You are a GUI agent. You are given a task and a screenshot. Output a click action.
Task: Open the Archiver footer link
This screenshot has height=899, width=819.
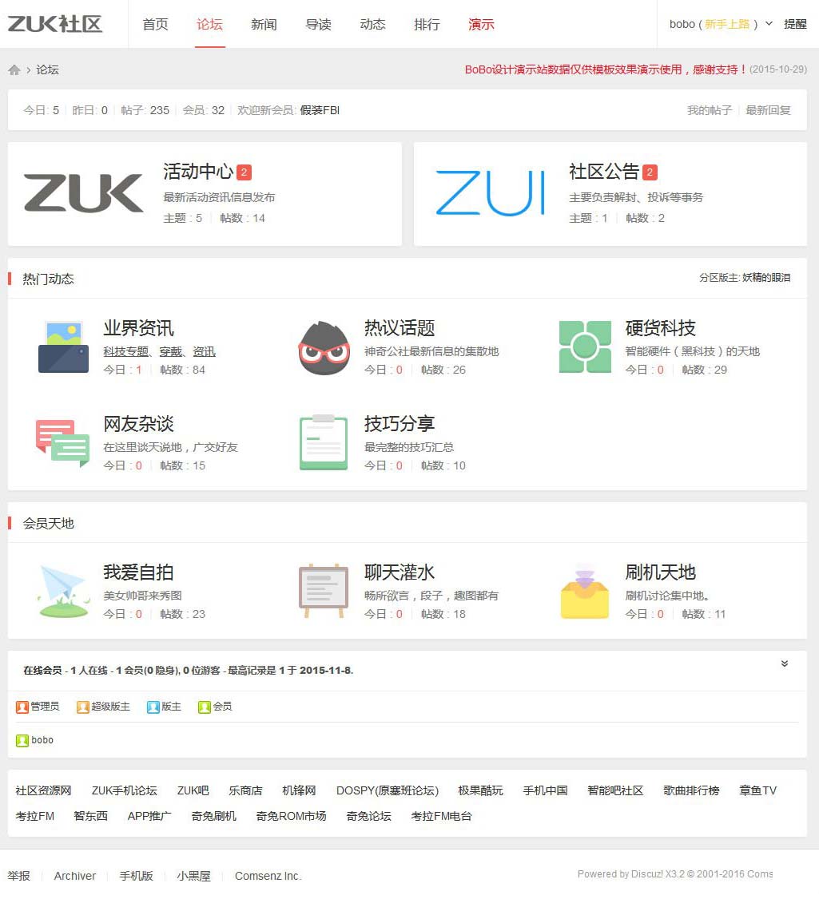pyautogui.click(x=75, y=876)
